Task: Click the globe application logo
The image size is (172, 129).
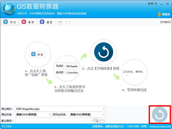Action: [x=9, y=9]
